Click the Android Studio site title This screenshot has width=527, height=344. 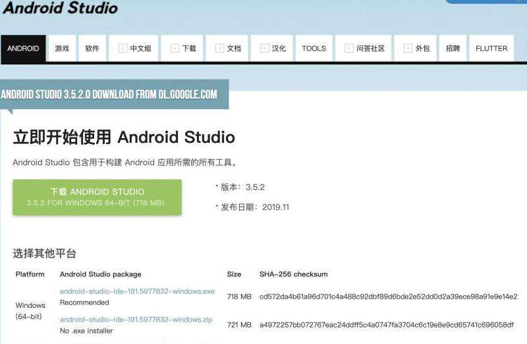(x=61, y=8)
